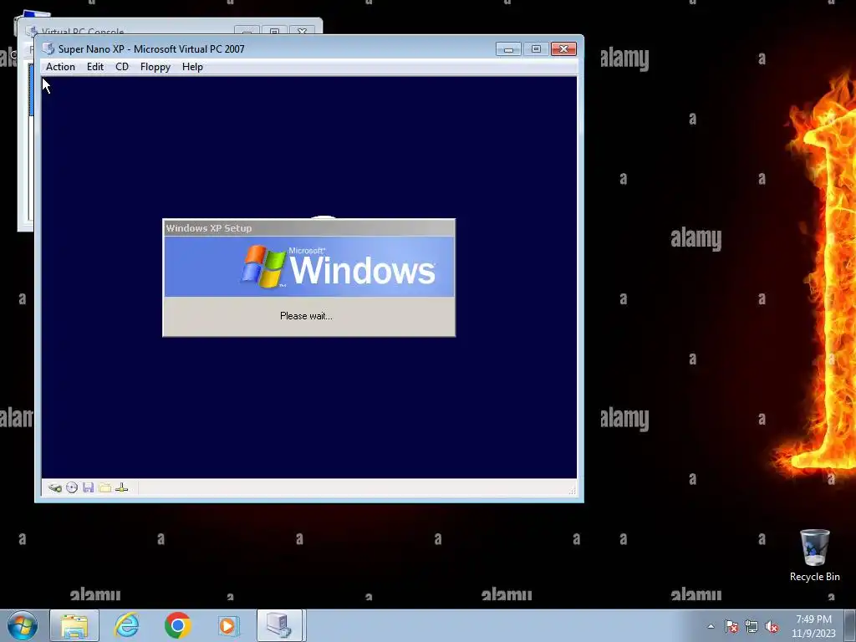Click the floppy disk status icon
The width and height of the screenshot is (856, 642).
tap(89, 487)
